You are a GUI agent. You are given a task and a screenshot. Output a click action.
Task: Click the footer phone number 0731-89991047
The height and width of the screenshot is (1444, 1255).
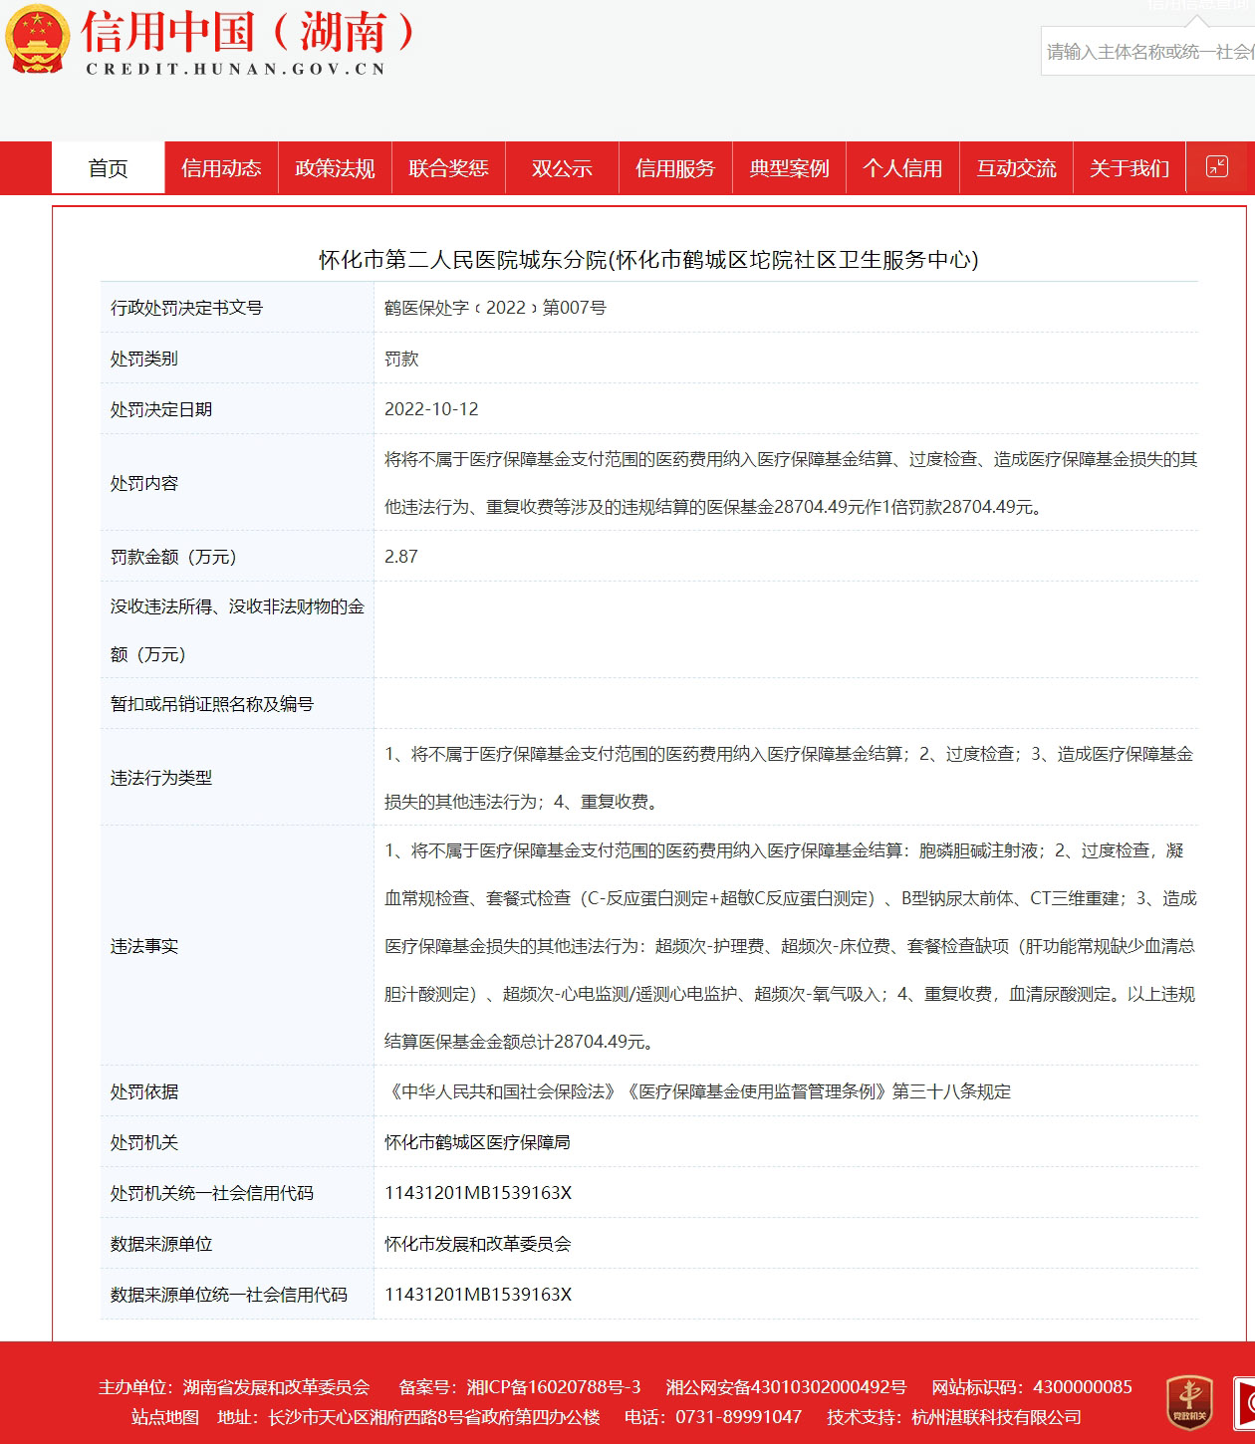738,1417
